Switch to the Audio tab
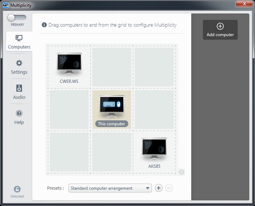 [19, 92]
